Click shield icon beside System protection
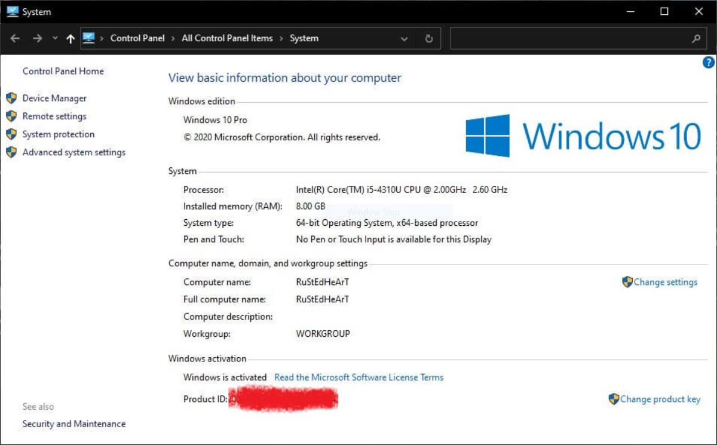This screenshot has width=717, height=445. coord(11,134)
